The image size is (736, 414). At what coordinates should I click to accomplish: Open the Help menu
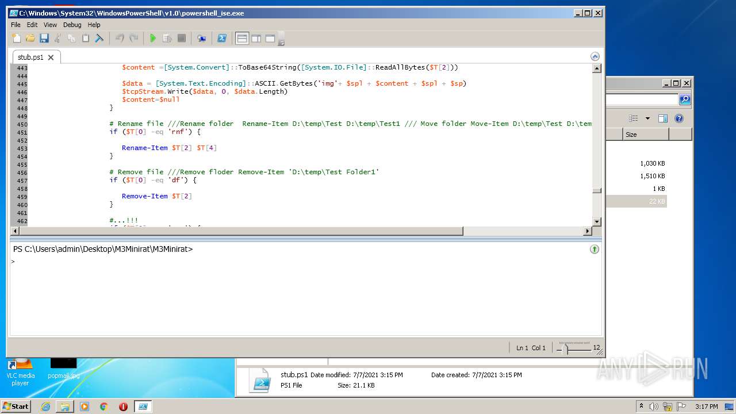click(94, 25)
